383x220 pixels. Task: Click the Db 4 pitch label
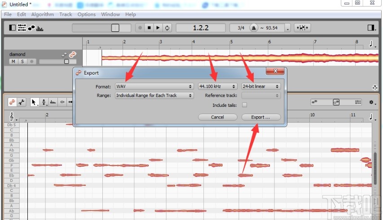(12, 185)
